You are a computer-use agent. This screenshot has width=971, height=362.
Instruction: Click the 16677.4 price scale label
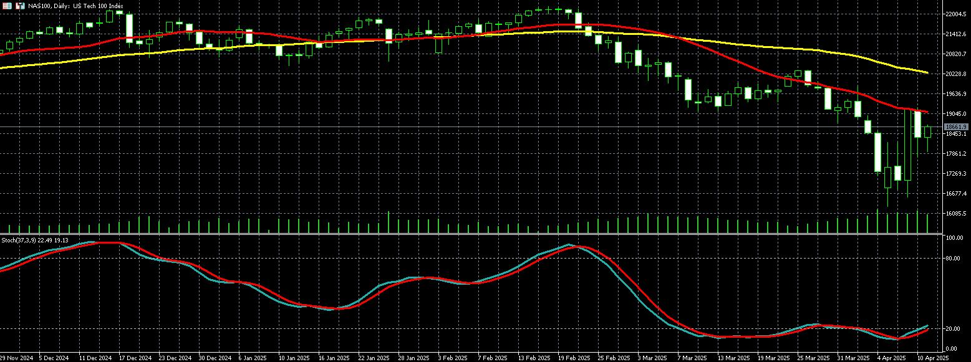pyautogui.click(x=955, y=194)
